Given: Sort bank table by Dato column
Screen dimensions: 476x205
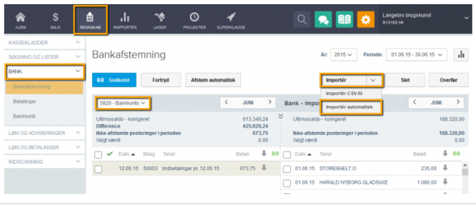Looking at the screenshot, I should [303, 154].
